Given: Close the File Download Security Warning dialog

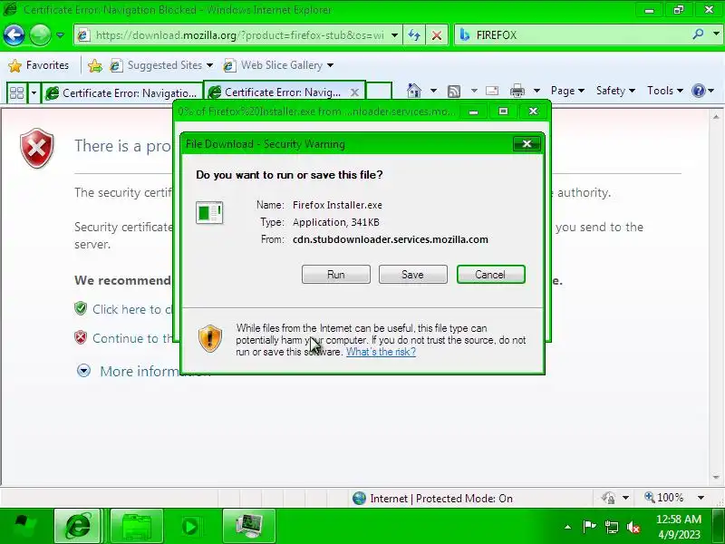Looking at the screenshot, I should [527, 144].
